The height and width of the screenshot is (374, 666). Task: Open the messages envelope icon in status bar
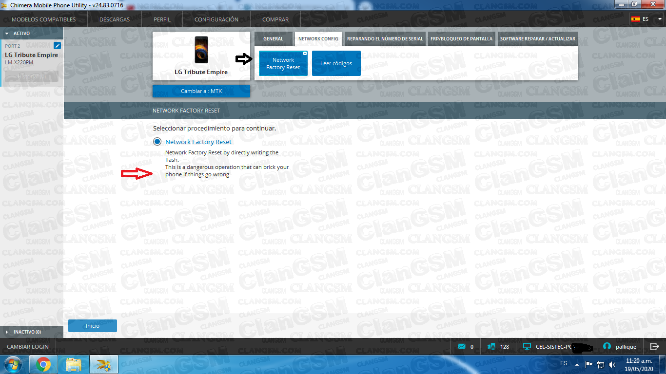[x=462, y=347]
